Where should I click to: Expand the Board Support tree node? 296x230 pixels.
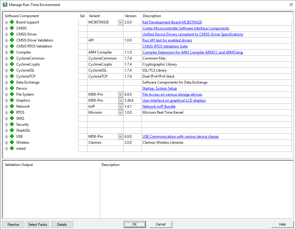click(x=6, y=22)
